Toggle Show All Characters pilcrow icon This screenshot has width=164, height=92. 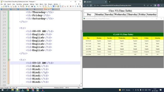(x=51, y=6)
